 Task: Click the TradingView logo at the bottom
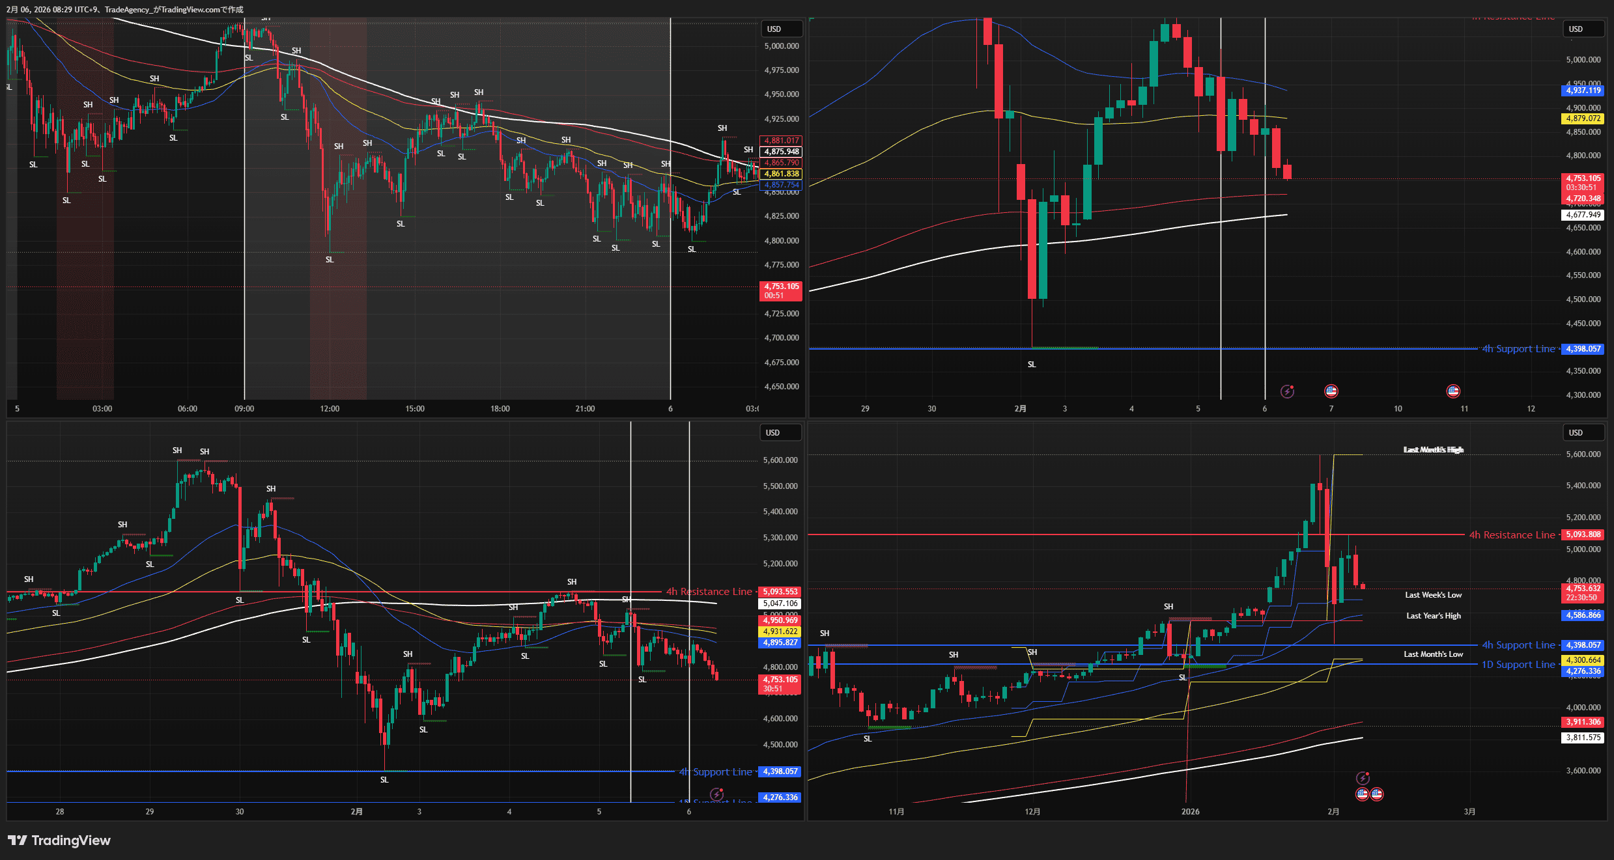pos(59,840)
